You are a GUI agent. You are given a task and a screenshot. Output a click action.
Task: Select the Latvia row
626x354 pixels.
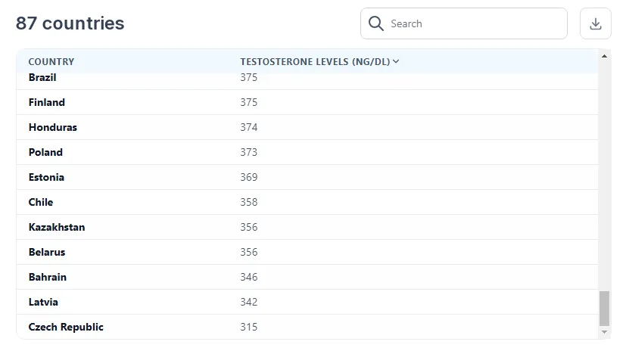(x=43, y=302)
